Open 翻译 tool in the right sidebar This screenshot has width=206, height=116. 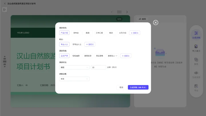point(196,61)
